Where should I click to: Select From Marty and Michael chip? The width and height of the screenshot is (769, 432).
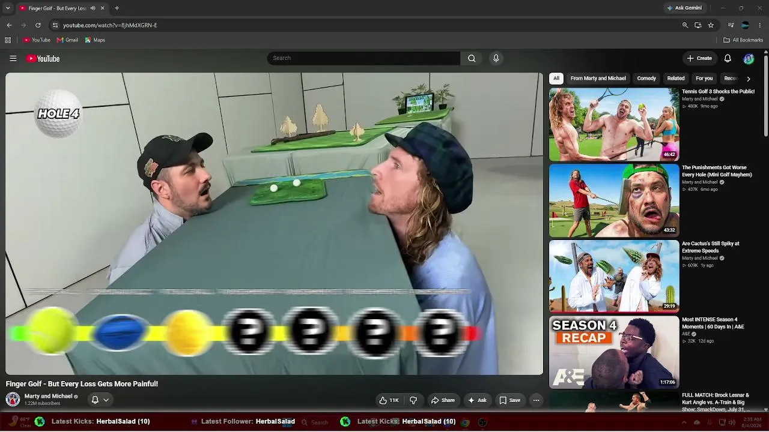(x=598, y=79)
